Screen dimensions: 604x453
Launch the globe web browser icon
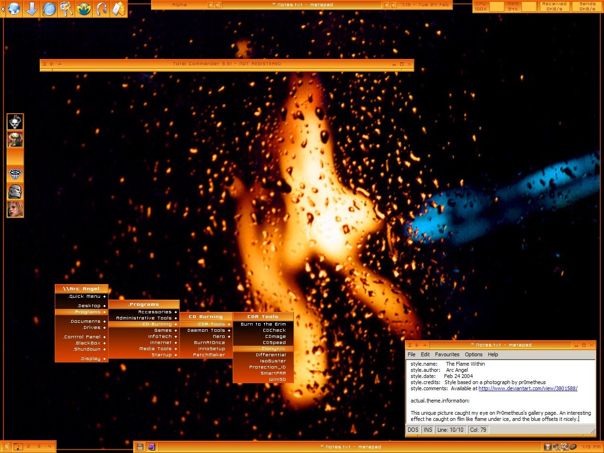[14, 9]
